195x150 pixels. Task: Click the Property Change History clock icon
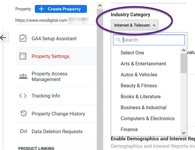(x=23, y=113)
